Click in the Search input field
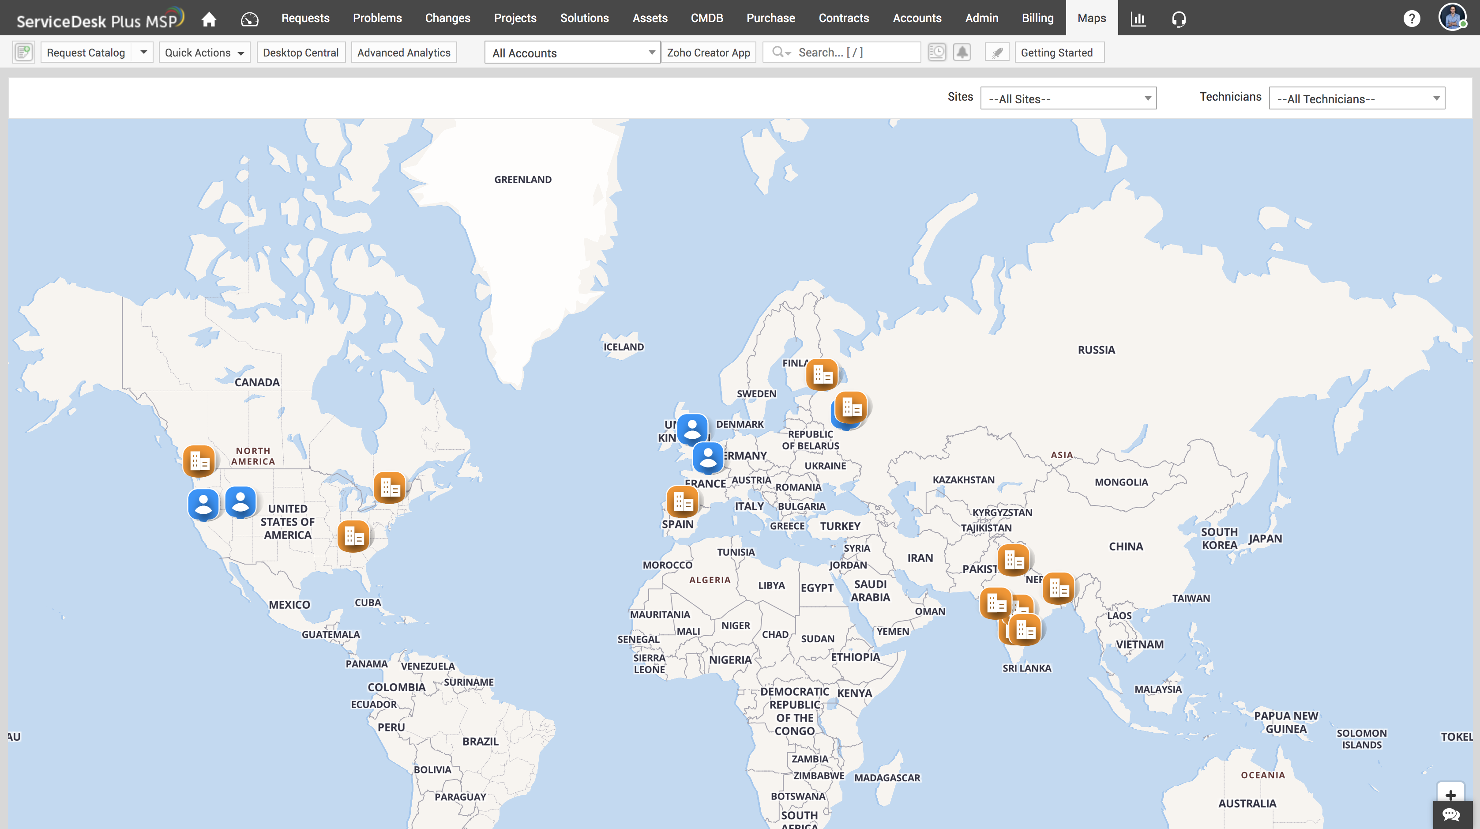 (x=850, y=53)
